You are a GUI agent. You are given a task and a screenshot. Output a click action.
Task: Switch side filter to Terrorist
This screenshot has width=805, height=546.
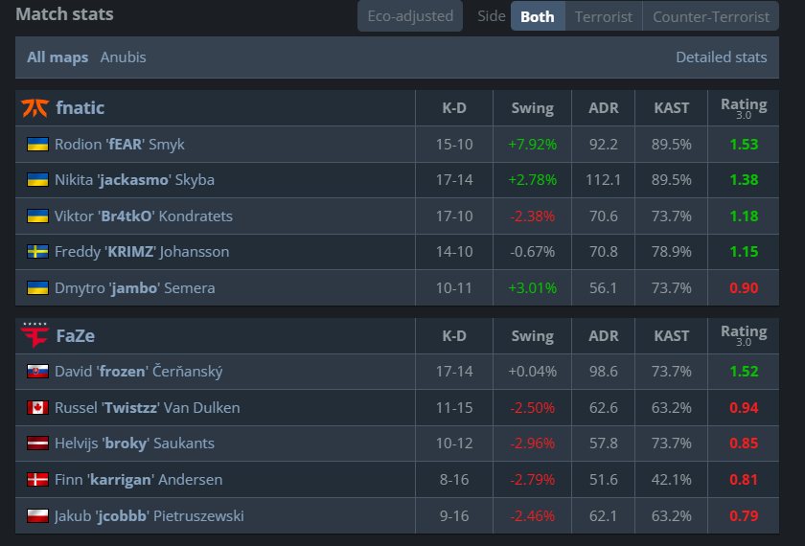pyautogui.click(x=604, y=16)
